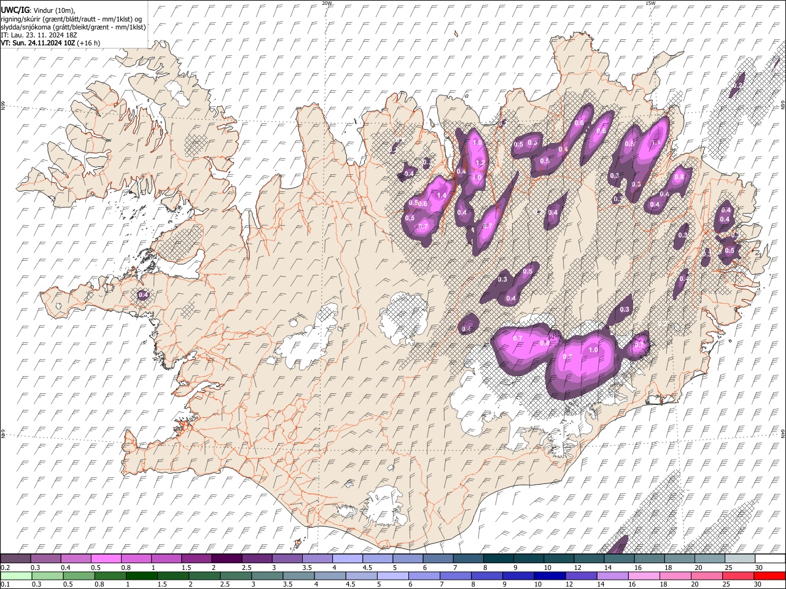Click the 20W longitude label at top

pyautogui.click(x=327, y=3)
